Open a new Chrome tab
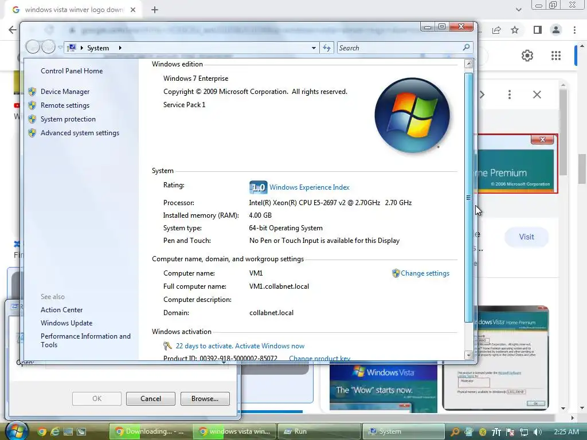The height and width of the screenshot is (440, 587). [x=155, y=10]
